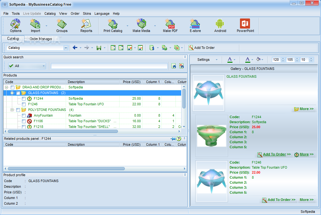This screenshot has height=215, width=321.
Task: Open the Order menu
Action: (75, 13)
